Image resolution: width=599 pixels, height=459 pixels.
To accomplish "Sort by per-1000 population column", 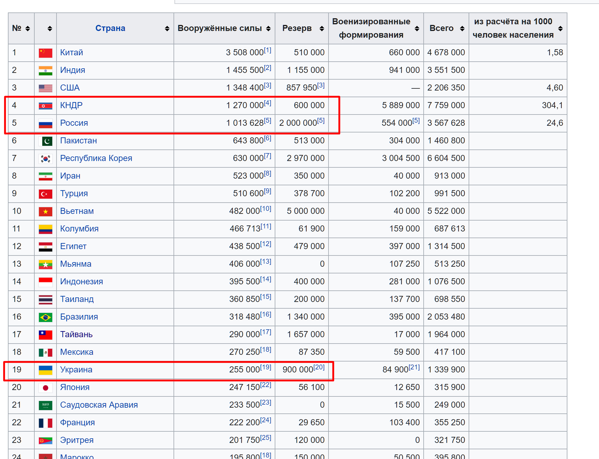I will pyautogui.click(x=560, y=29).
